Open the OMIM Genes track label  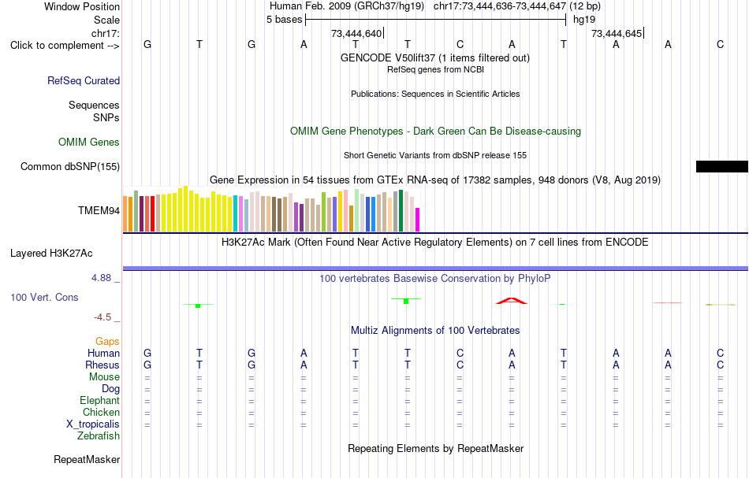(x=88, y=143)
